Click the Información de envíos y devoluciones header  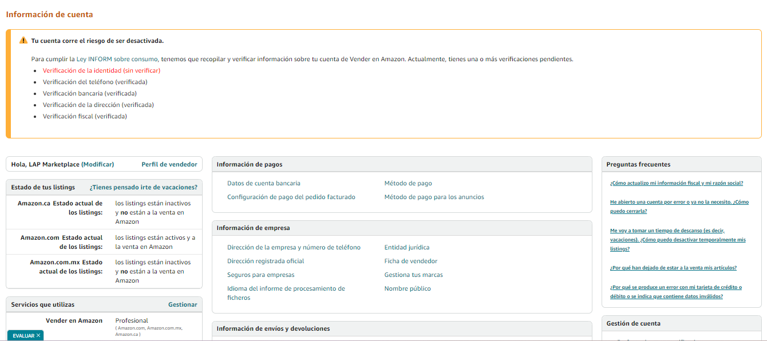(x=273, y=328)
